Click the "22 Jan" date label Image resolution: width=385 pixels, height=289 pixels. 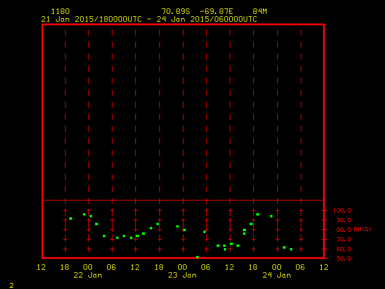(88, 275)
